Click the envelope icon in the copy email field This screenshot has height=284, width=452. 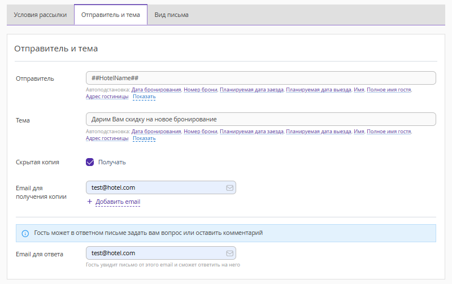(229, 187)
